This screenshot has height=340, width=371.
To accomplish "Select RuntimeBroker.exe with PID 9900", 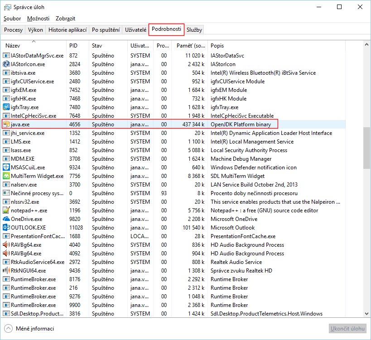I will tap(34, 305).
